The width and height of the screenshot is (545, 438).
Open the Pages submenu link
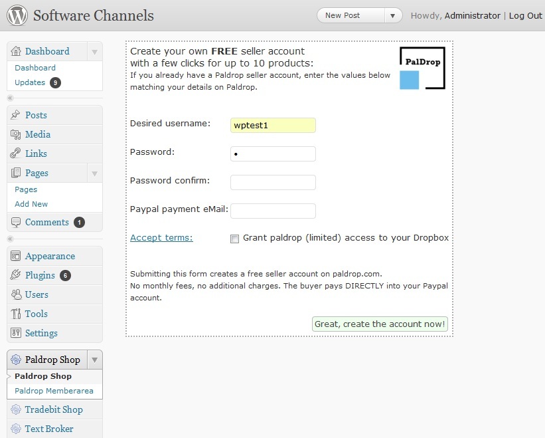(x=26, y=189)
